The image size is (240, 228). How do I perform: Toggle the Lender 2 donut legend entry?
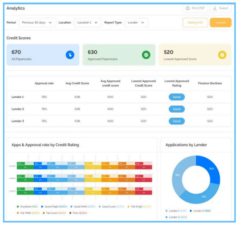pos(200,211)
